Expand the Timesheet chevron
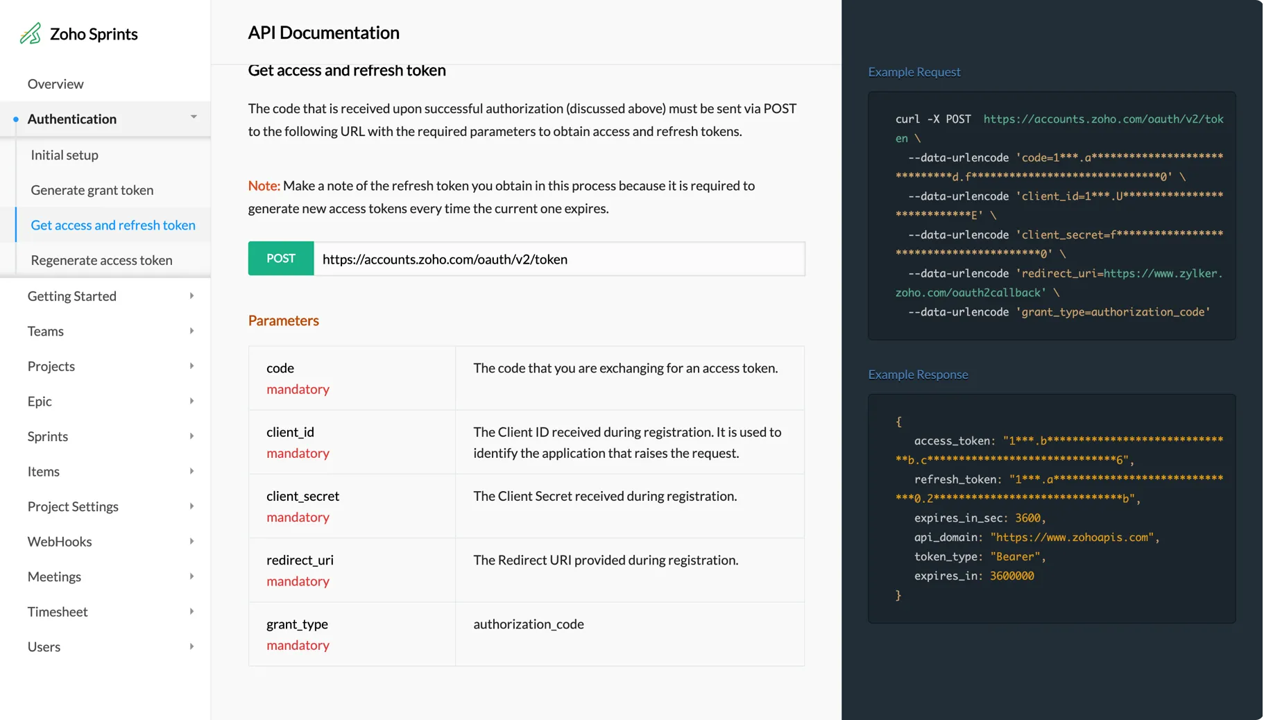1264x720 pixels. (x=191, y=612)
